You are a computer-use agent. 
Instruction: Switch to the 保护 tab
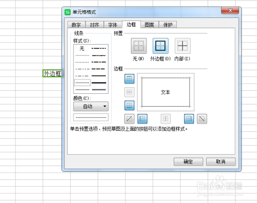tap(168, 25)
